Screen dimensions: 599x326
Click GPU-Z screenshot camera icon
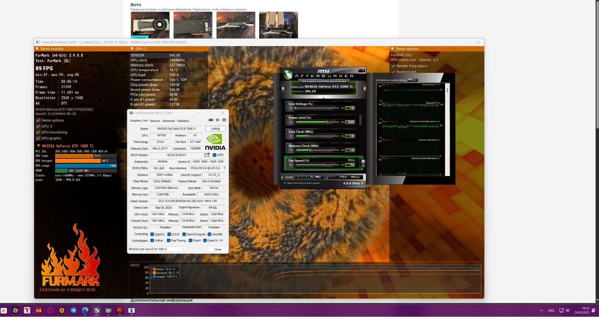click(211, 120)
